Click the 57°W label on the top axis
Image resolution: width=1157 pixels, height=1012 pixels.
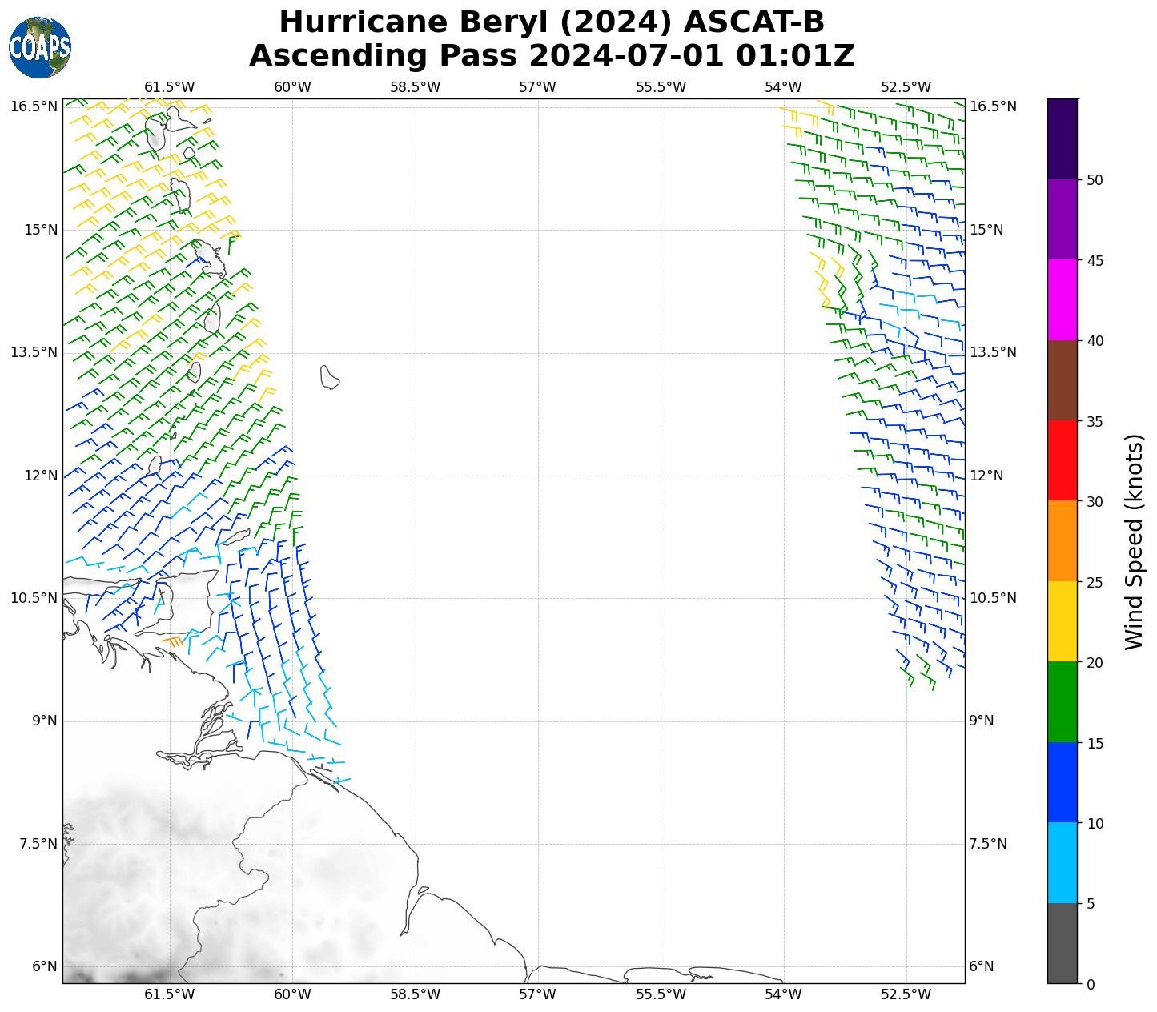point(537,87)
